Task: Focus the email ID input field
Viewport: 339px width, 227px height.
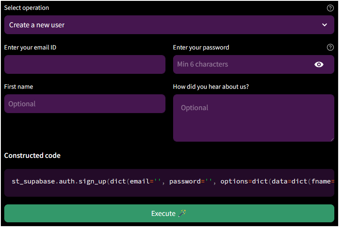Action: click(x=84, y=64)
